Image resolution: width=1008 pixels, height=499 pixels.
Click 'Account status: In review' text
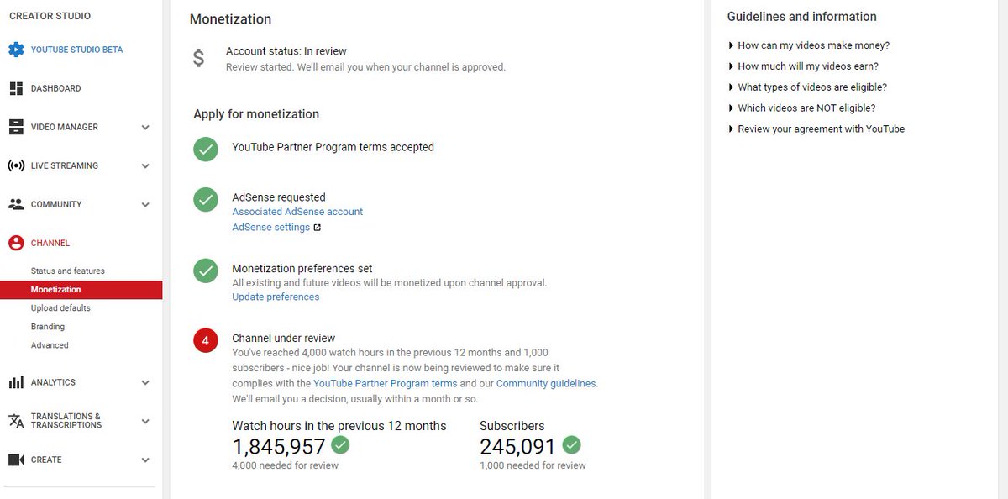click(x=286, y=51)
